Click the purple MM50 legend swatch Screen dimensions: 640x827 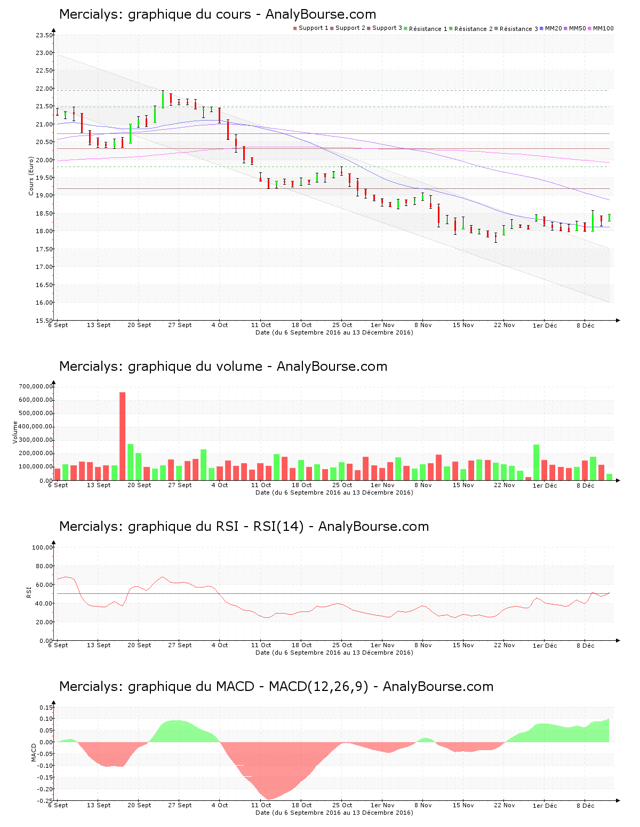tap(566, 28)
